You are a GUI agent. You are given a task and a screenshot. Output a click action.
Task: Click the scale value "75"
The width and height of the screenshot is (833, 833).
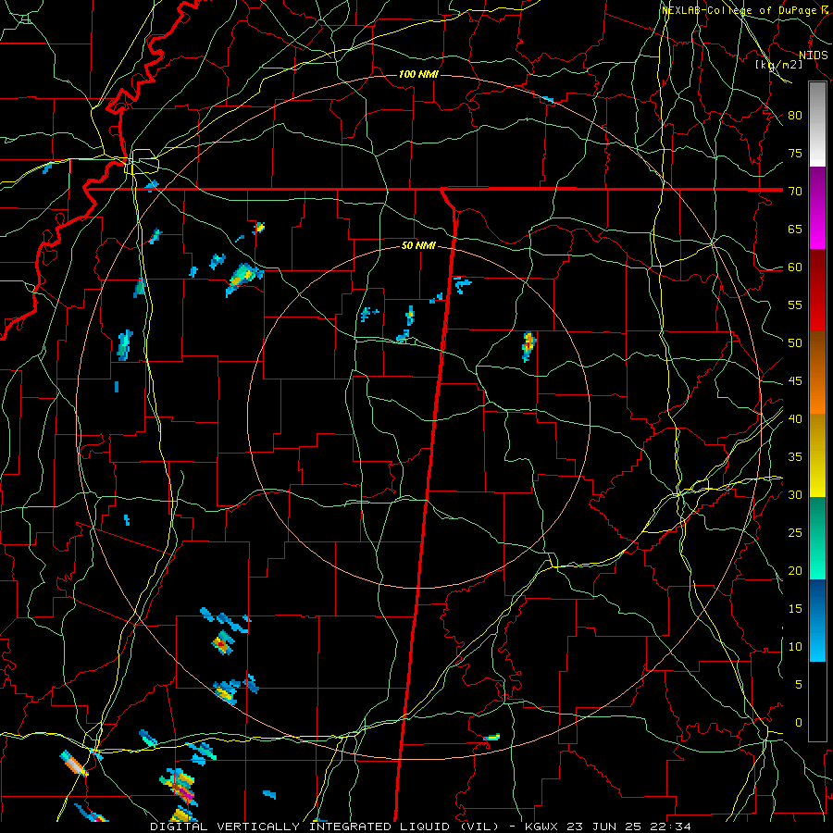(x=795, y=153)
